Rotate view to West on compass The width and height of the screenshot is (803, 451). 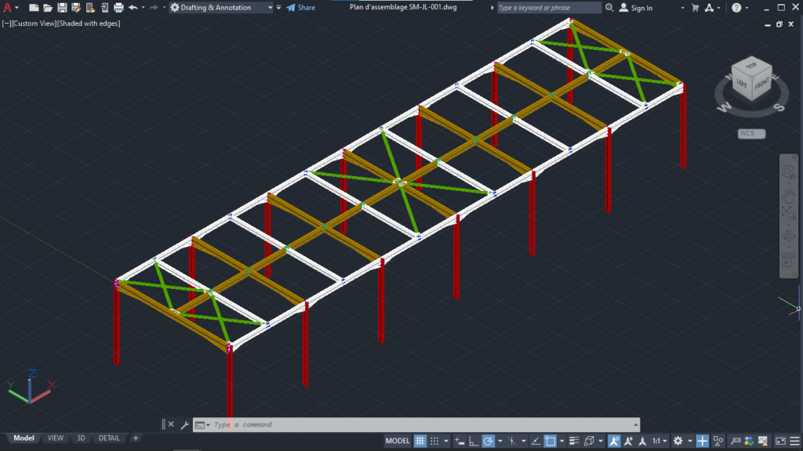[724, 106]
